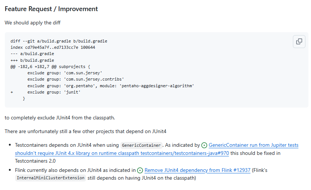The image size is (311, 190).
Task: Click the '--- a/build.gradle' line
Action: pyautogui.click(x=32, y=54)
